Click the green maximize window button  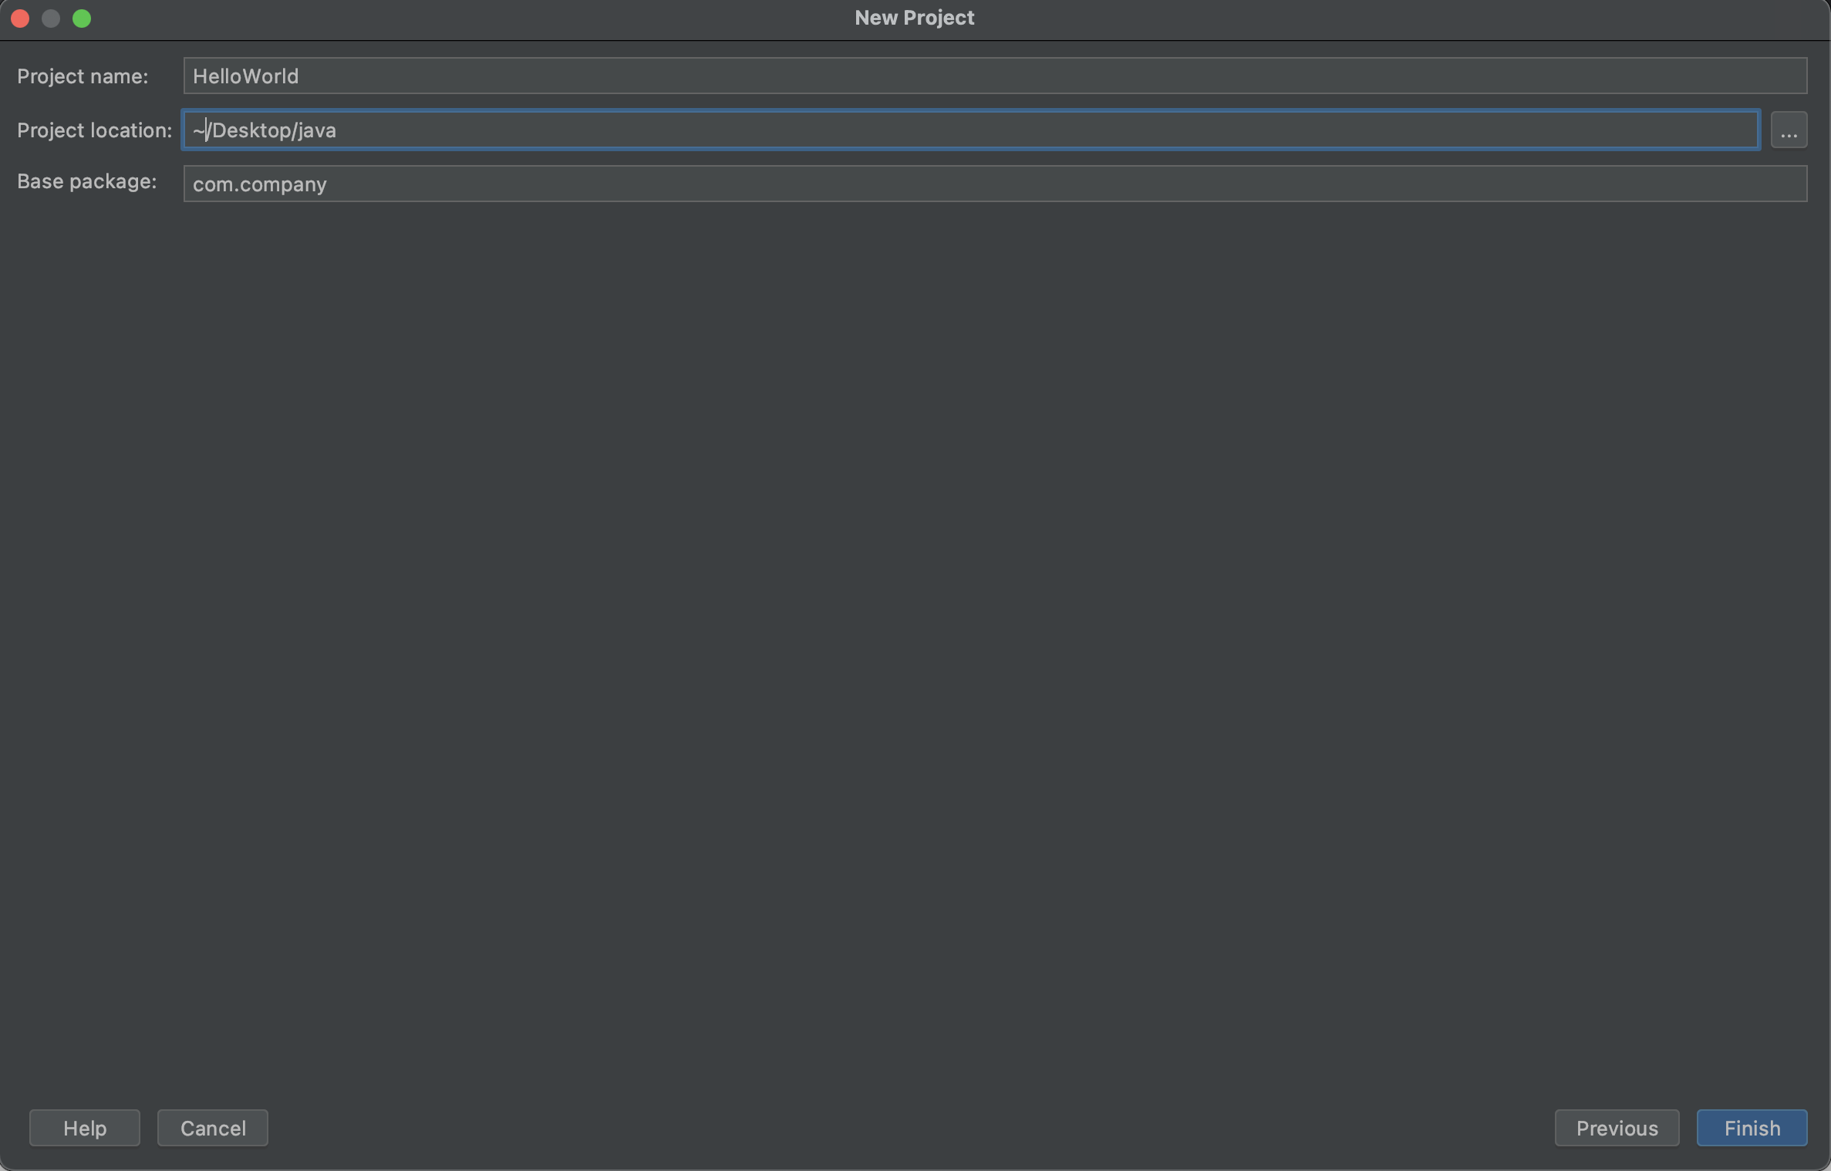(82, 19)
